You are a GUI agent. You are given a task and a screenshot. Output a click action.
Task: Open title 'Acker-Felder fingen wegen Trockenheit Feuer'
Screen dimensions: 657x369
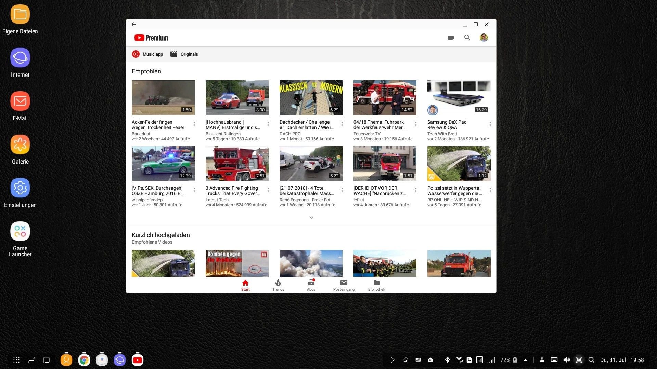(158, 125)
